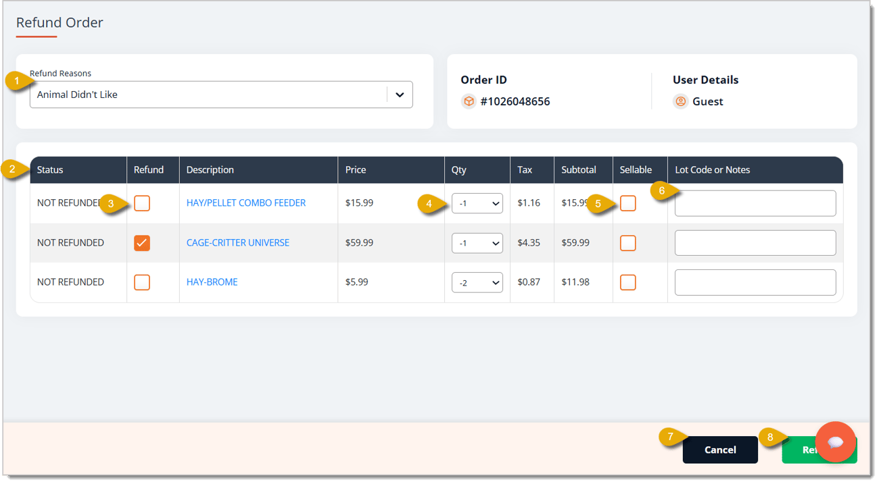Focus notes field for HAY/PELLET COMBO FEEDER
879x484 pixels.
(755, 203)
